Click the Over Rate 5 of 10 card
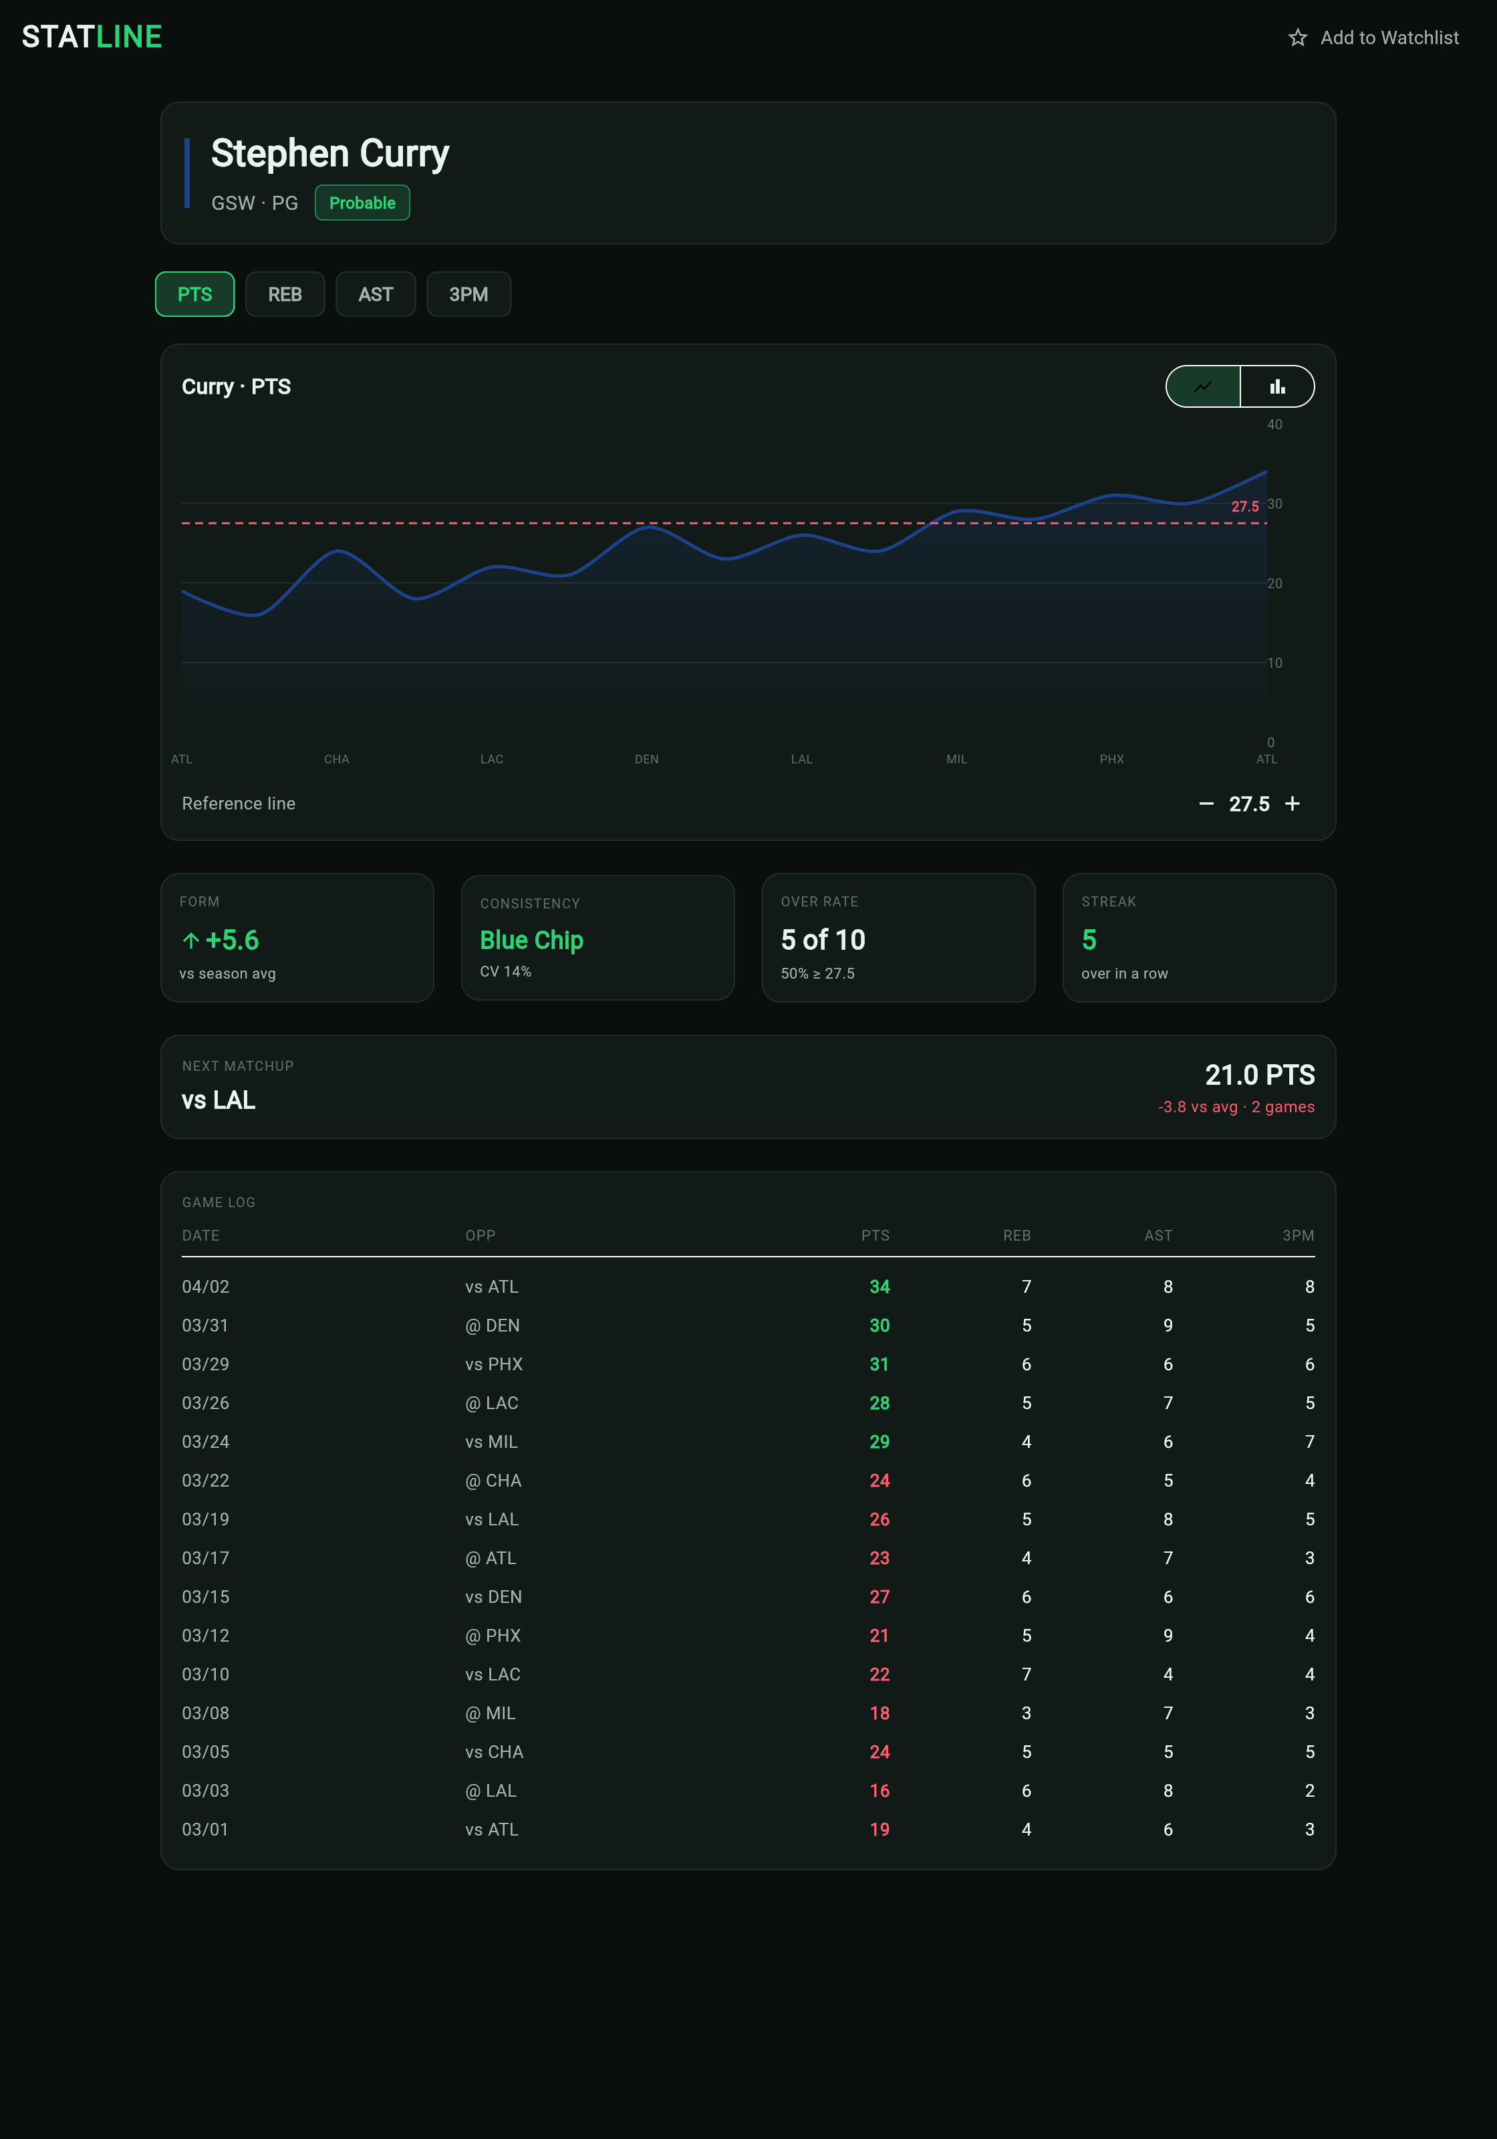The width and height of the screenshot is (1497, 2139). pyautogui.click(x=898, y=938)
